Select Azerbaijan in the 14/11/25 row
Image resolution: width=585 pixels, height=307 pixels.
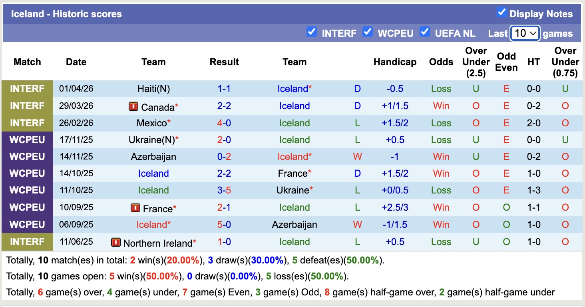click(x=153, y=157)
